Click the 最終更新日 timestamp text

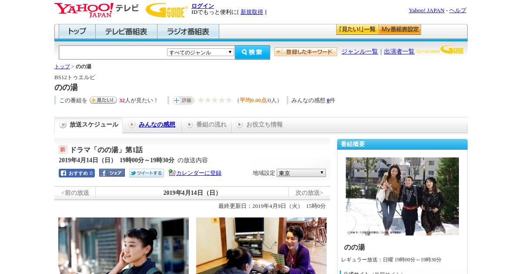tap(272, 206)
